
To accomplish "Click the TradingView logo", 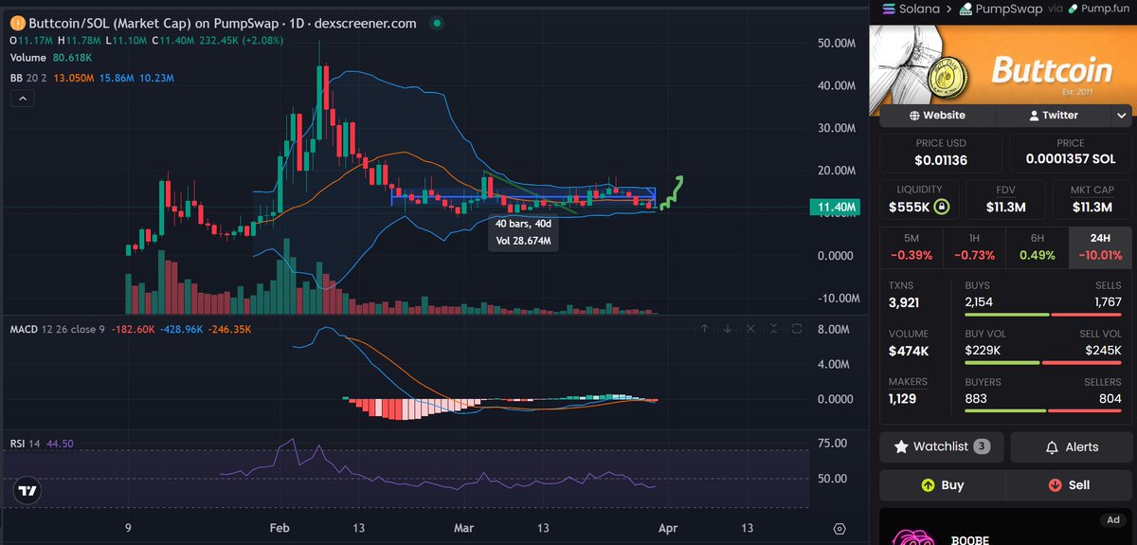I will coord(27,491).
